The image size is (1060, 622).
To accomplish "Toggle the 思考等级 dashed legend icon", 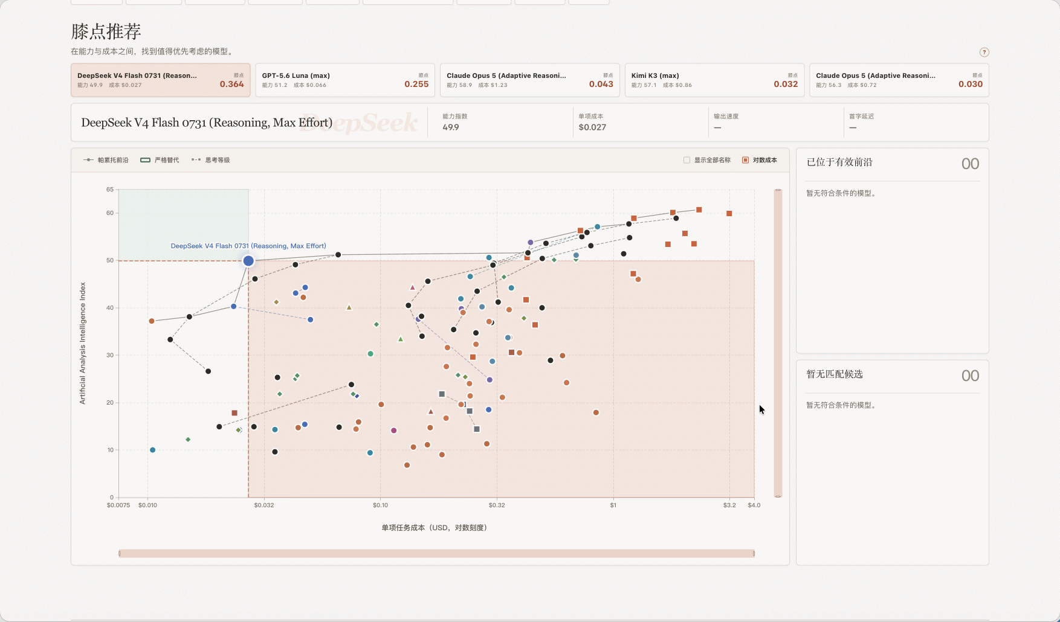I will click(x=196, y=160).
